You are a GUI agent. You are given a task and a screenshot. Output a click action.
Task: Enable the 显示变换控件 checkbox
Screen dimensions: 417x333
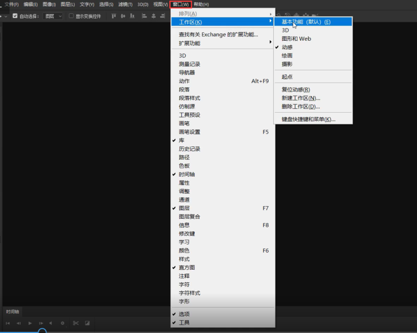(71, 16)
